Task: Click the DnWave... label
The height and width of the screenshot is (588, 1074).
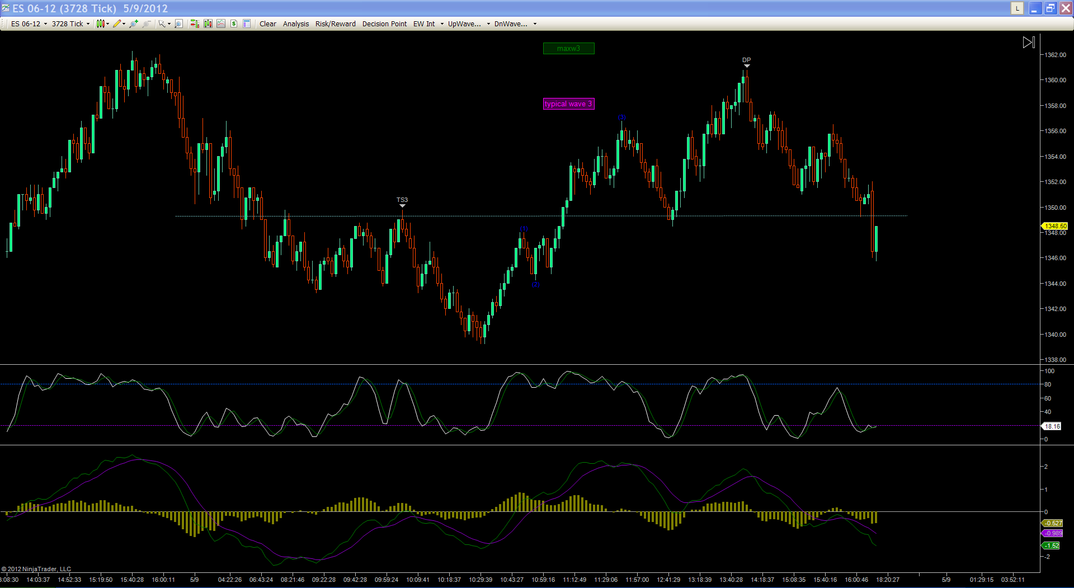Action: [x=511, y=24]
